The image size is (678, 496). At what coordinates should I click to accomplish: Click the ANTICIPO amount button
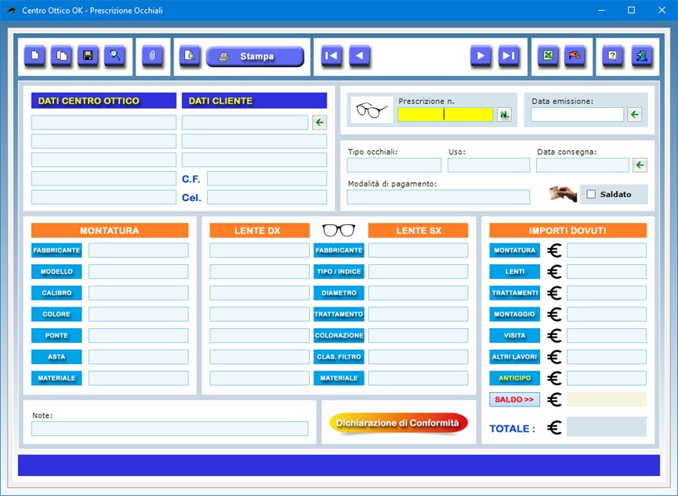[515, 378]
